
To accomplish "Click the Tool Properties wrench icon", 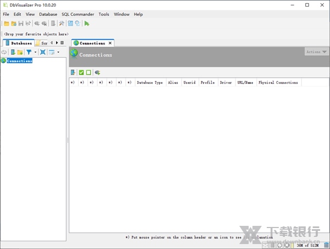I will coord(62,24).
